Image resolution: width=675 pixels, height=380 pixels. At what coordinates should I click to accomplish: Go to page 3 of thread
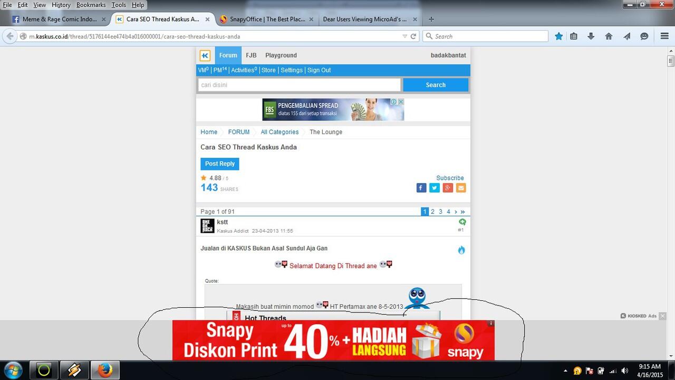(441, 212)
